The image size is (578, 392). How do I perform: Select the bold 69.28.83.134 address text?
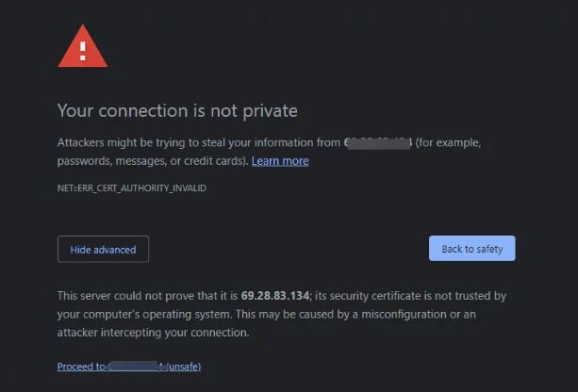pos(275,296)
